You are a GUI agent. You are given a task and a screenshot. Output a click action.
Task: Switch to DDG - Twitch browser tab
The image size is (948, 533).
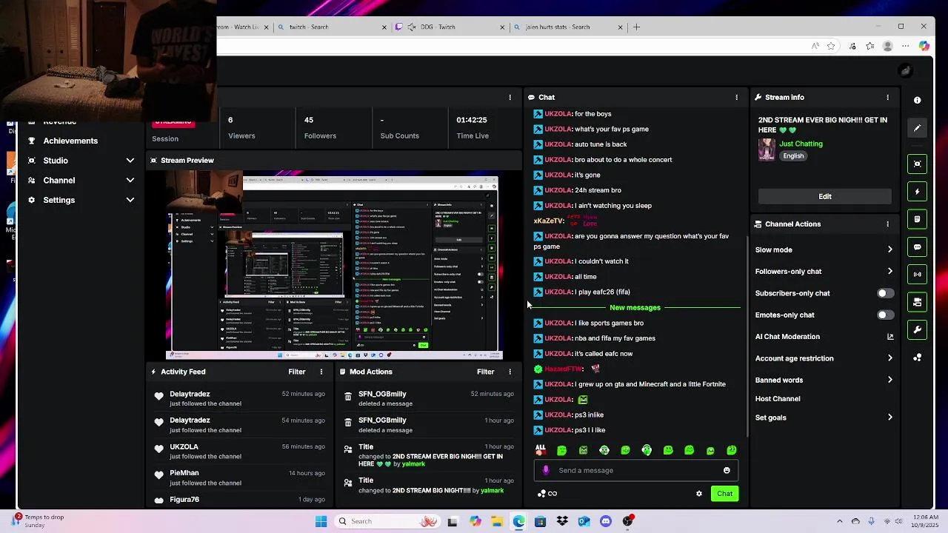[x=450, y=27]
